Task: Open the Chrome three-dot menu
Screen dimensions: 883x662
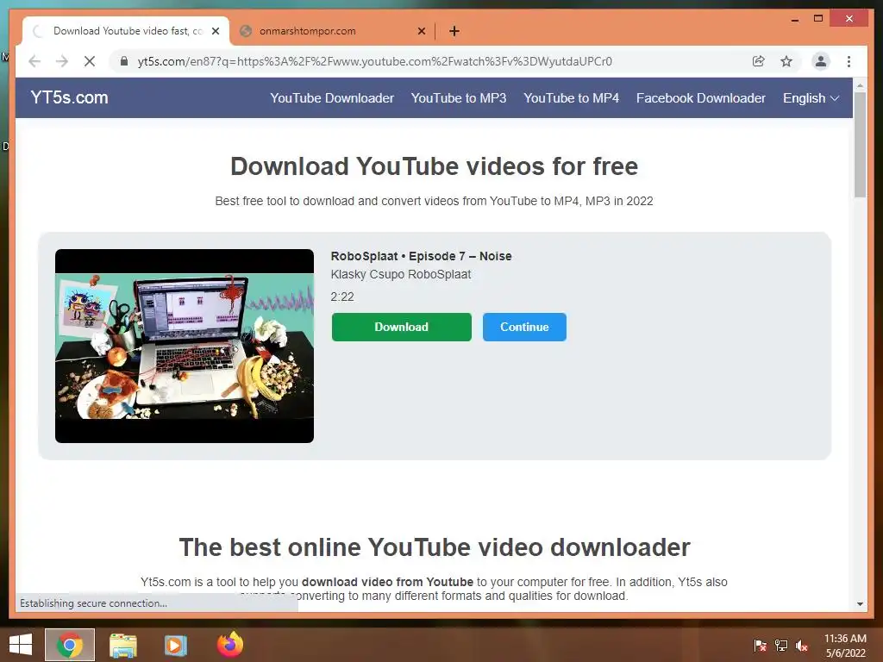Action: click(x=849, y=61)
